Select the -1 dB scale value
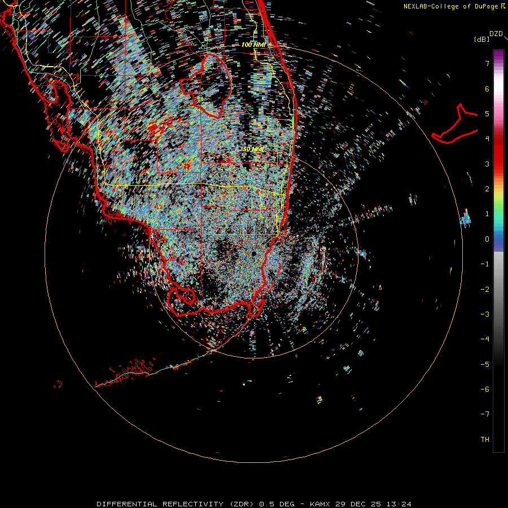Screen dimensions: 508x508 [485, 264]
